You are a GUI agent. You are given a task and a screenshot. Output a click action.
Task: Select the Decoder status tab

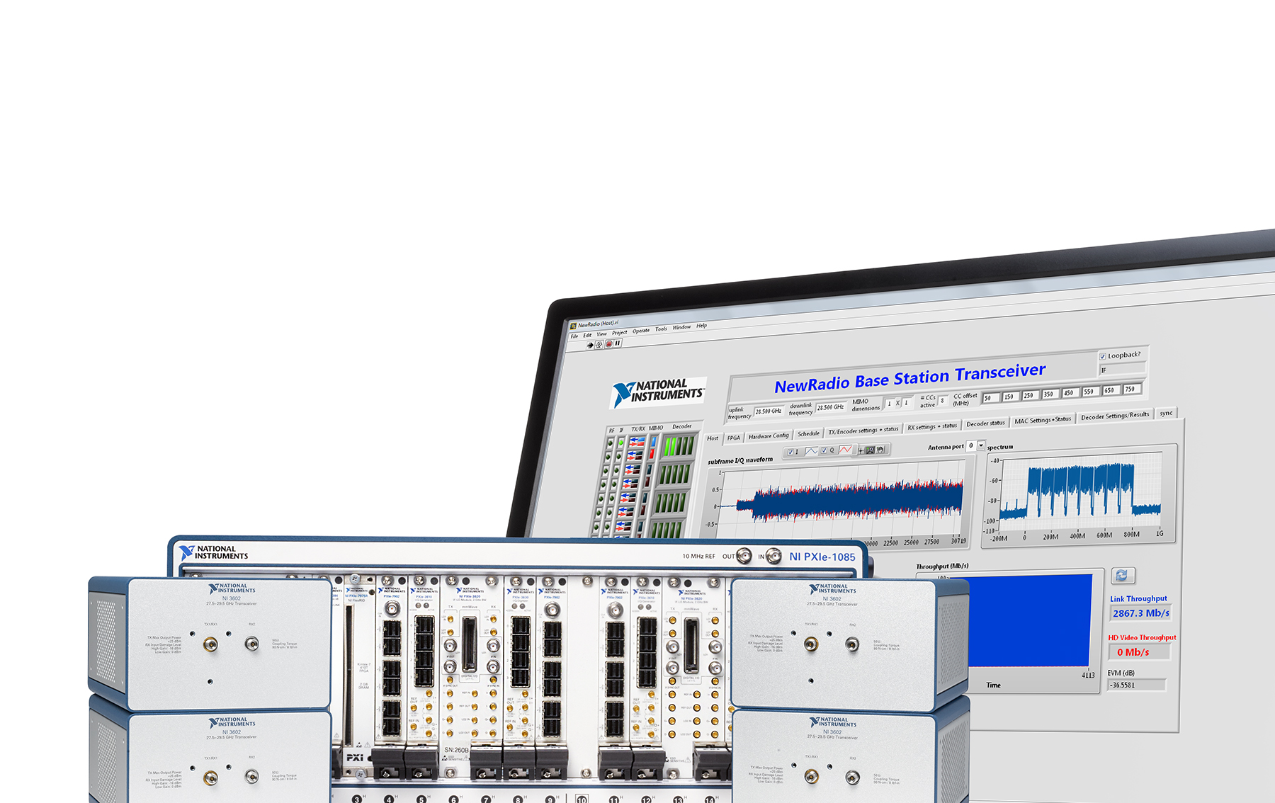coord(985,423)
